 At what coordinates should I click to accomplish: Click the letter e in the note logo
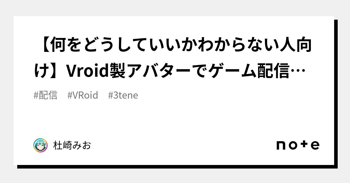point(315,145)
